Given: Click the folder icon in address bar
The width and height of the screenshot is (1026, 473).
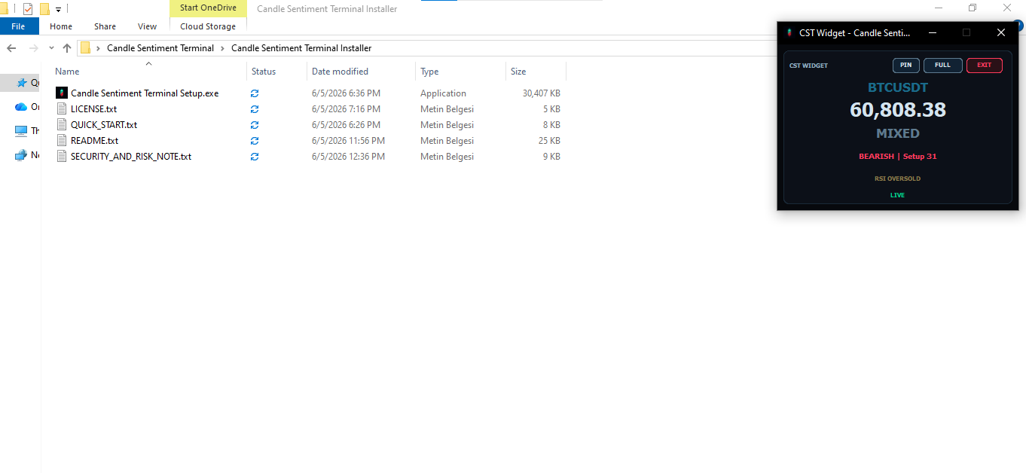Looking at the screenshot, I should click(85, 48).
